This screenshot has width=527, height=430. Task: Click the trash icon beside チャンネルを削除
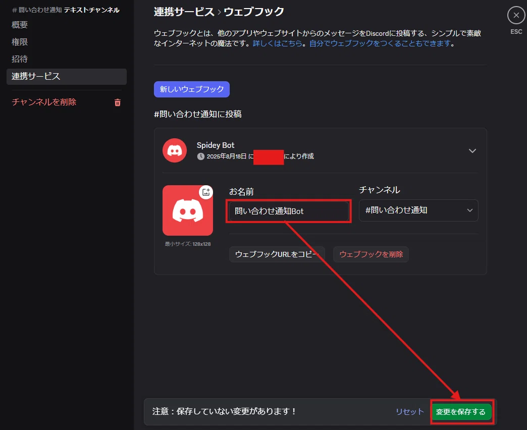117,102
